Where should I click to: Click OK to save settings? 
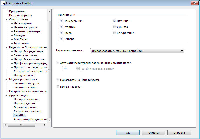[x=128, y=132]
